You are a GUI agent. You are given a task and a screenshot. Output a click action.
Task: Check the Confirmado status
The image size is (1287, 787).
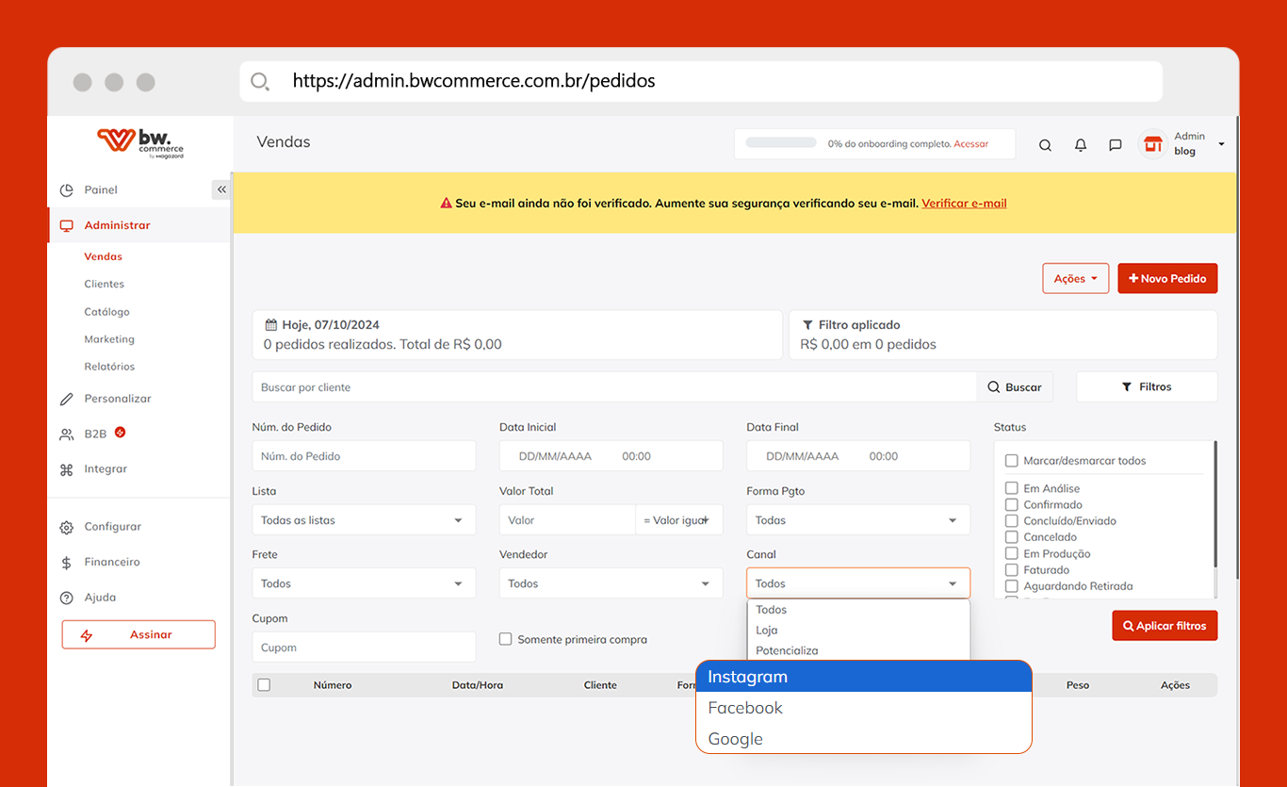point(1011,504)
